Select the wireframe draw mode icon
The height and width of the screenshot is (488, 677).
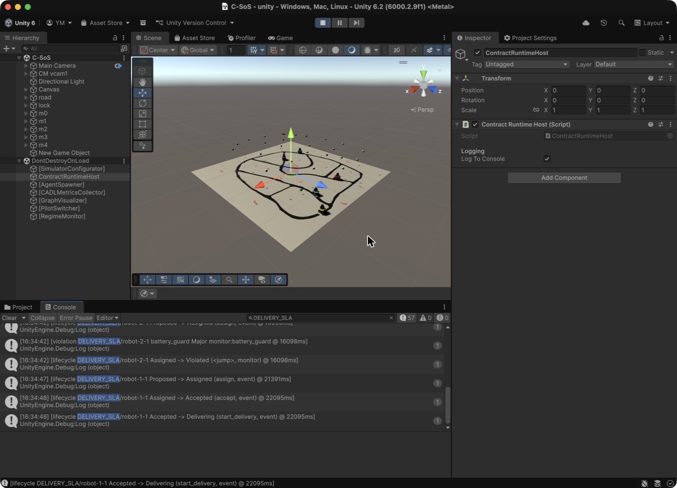[x=302, y=50]
